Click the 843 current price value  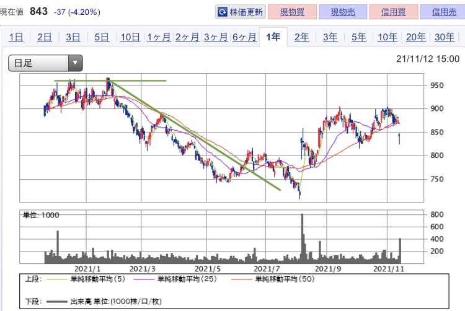[x=38, y=11]
